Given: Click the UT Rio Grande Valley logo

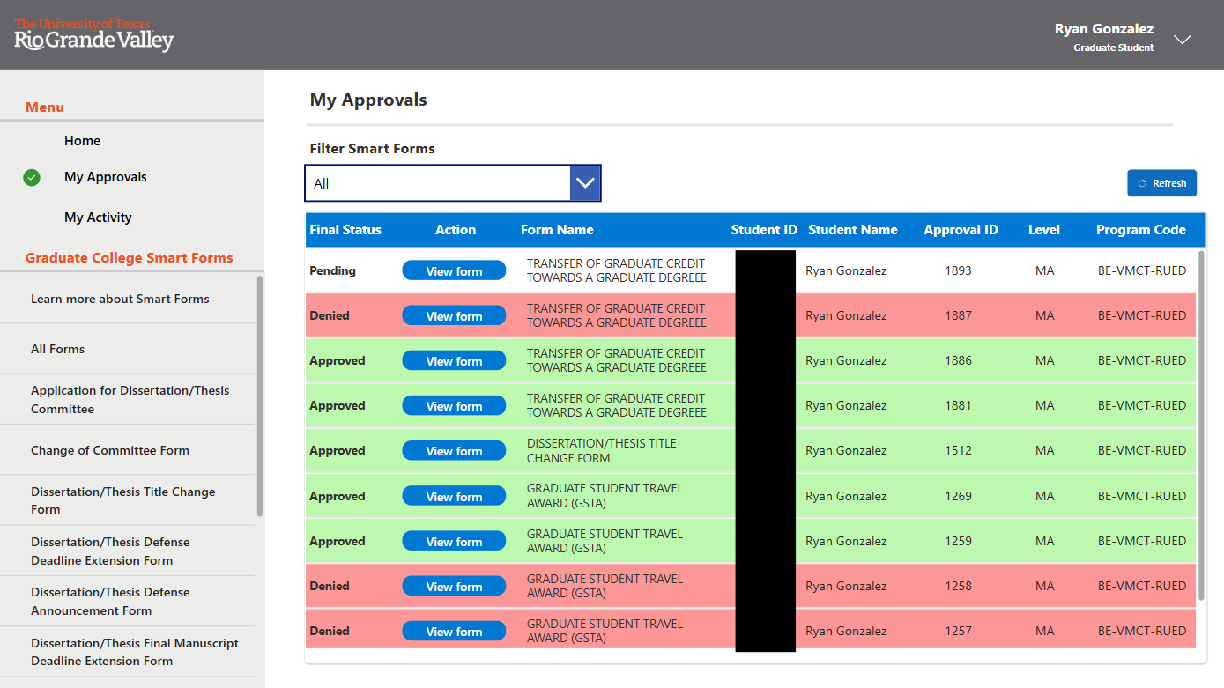Looking at the screenshot, I should point(93,35).
